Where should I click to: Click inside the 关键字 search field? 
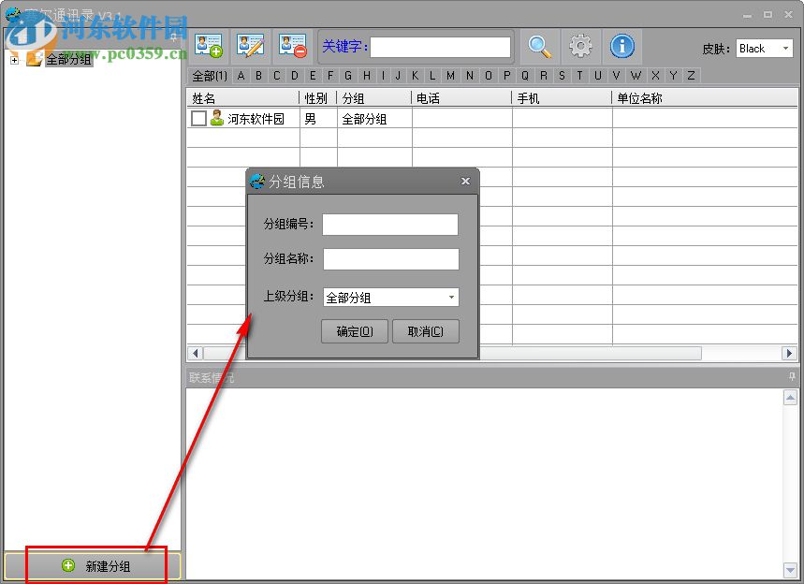(x=440, y=46)
